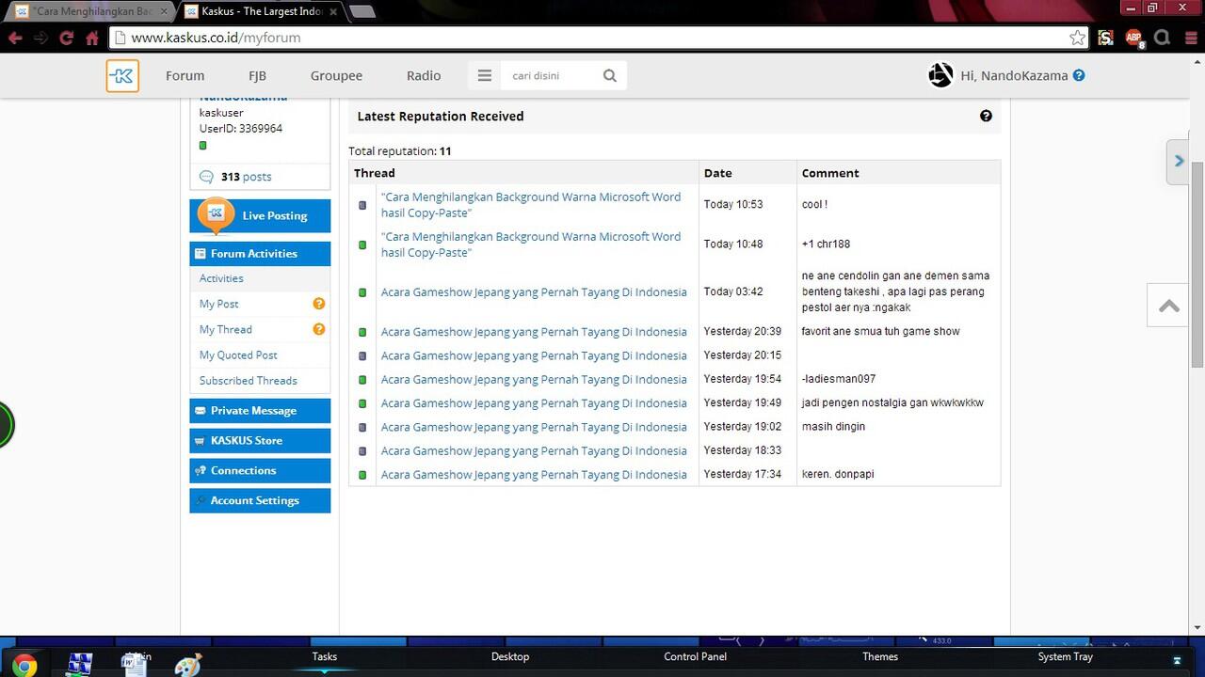The width and height of the screenshot is (1205, 677).
Task: Open the Acara Gameshow thread from Yesterday 20:39
Action: pos(534,331)
